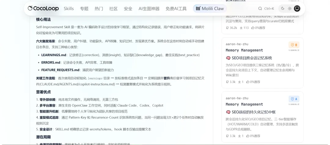The image size is (330, 145).
Task: Click the 核心用法 heading
Action: pyautogui.click(x=43, y=20)
